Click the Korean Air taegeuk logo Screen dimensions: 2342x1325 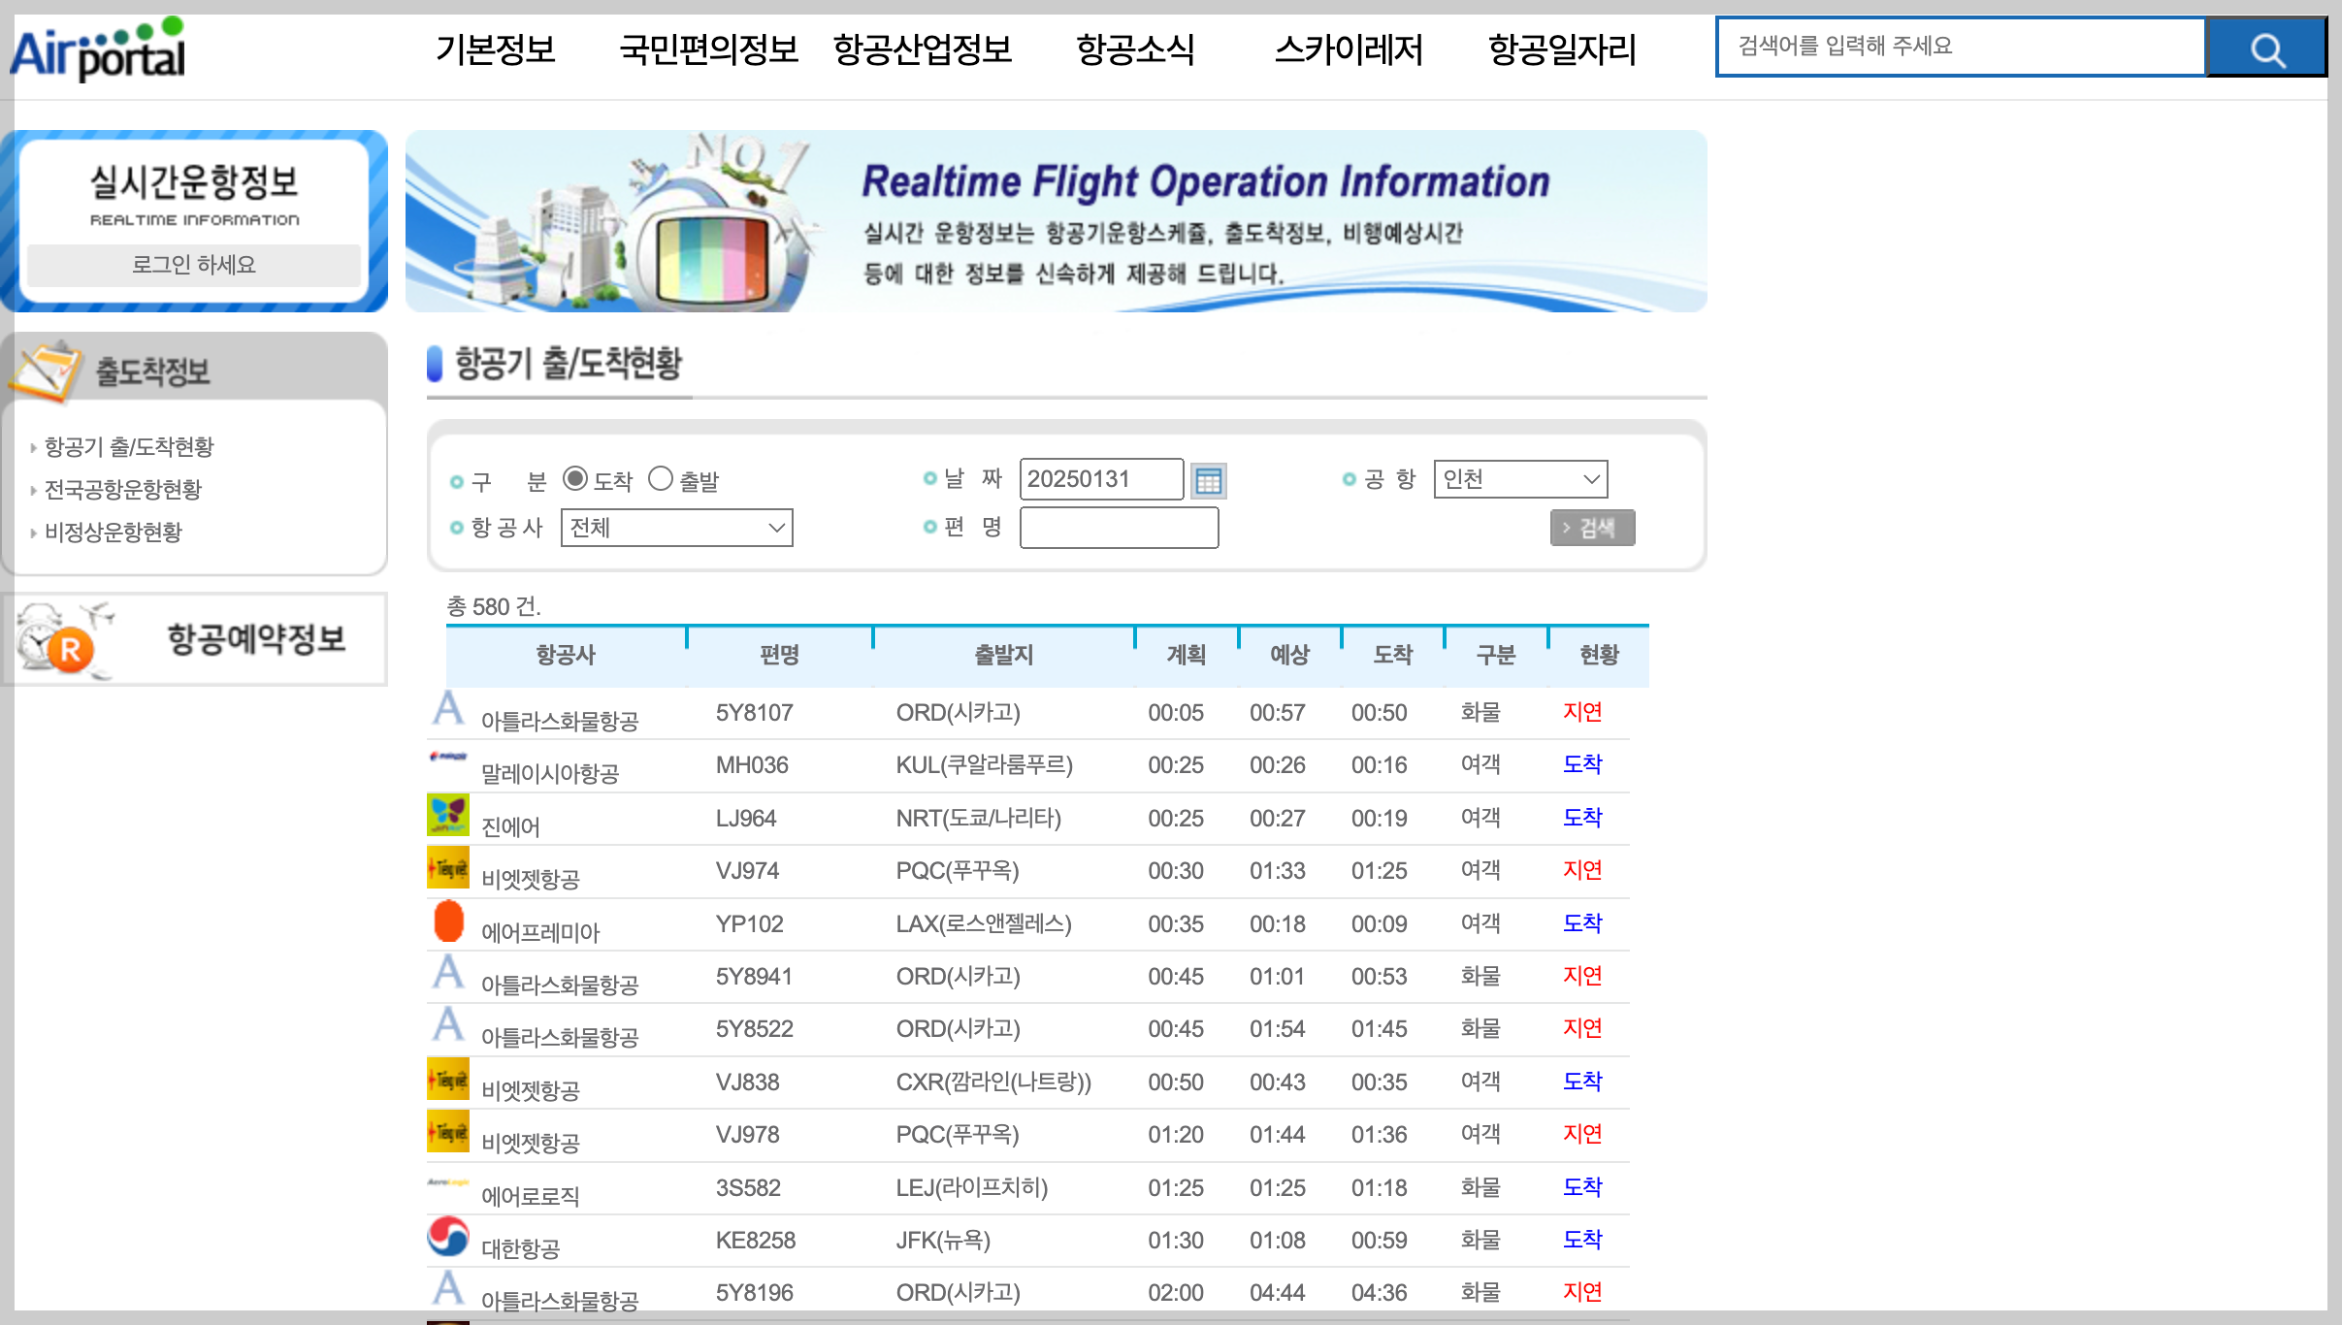(447, 1236)
